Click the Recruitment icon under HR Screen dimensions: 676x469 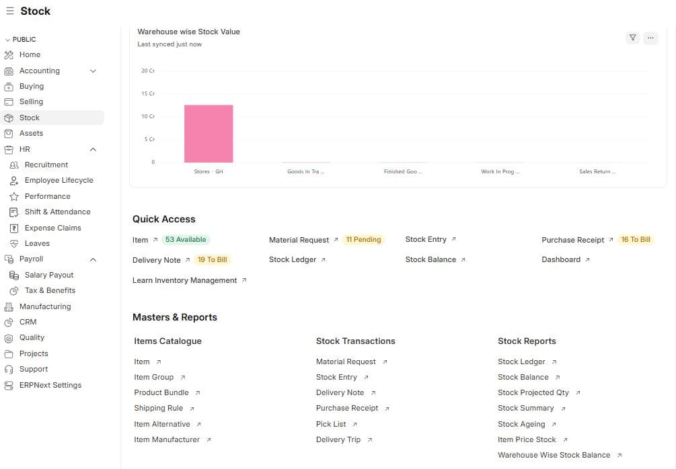(x=14, y=165)
